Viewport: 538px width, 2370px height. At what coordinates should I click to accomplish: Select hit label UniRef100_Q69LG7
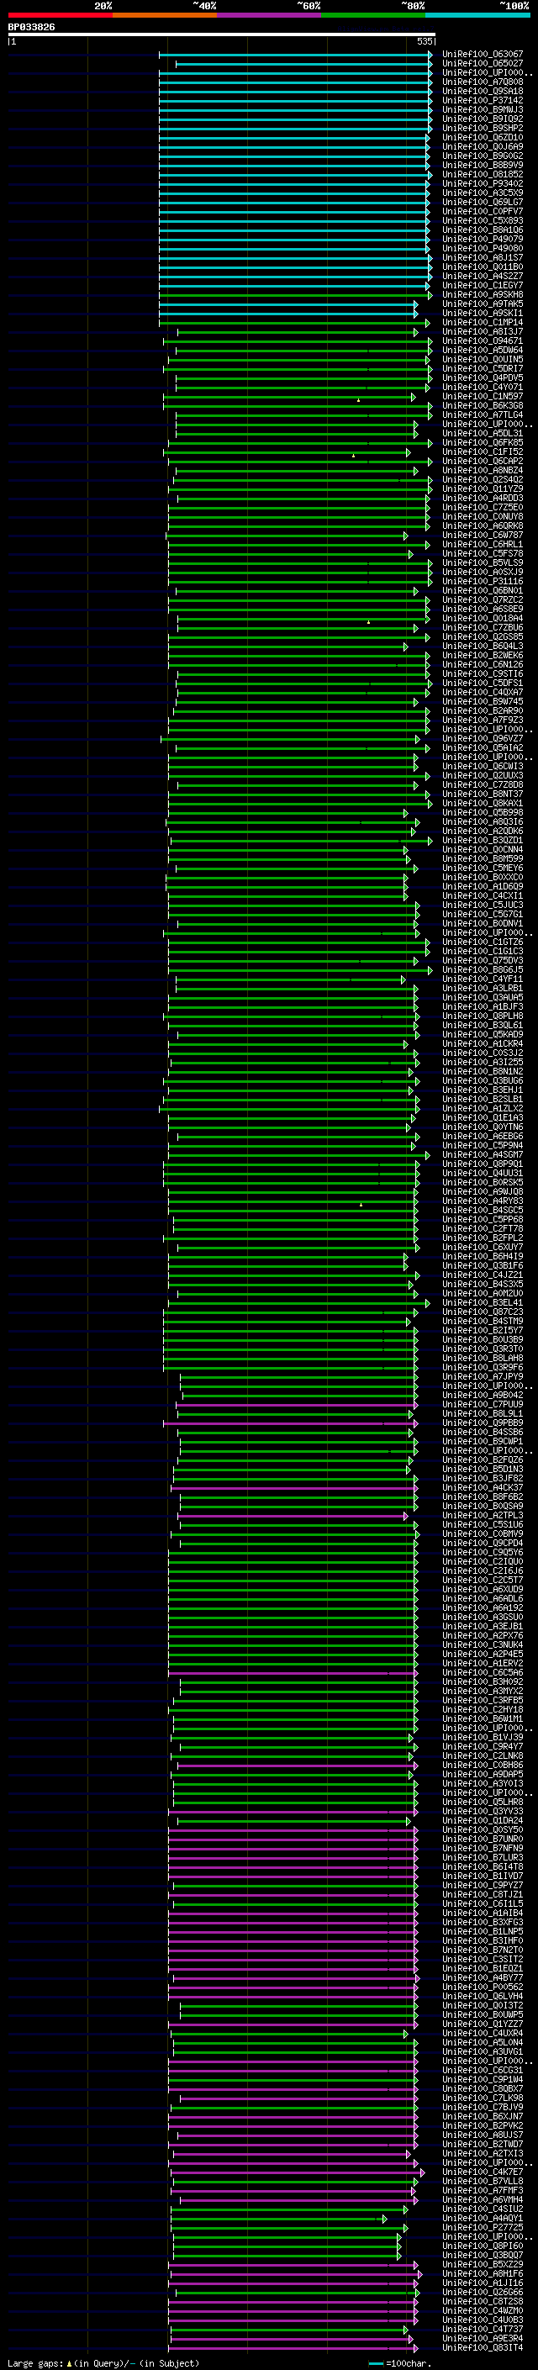pos(483,202)
